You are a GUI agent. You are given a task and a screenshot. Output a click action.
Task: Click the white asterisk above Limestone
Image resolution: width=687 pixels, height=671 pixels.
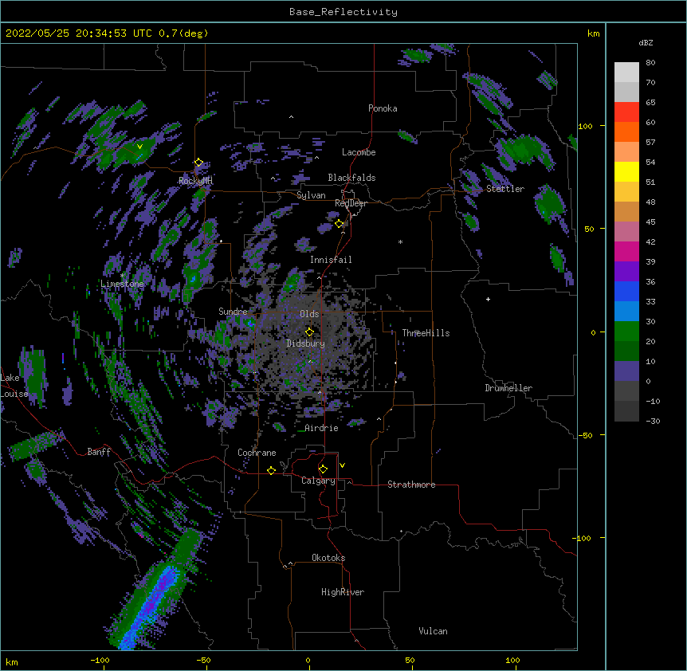pyautogui.click(x=122, y=275)
